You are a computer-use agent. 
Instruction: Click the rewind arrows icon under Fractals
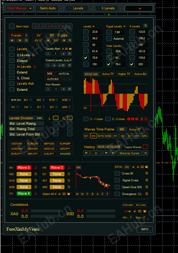click(x=12, y=40)
